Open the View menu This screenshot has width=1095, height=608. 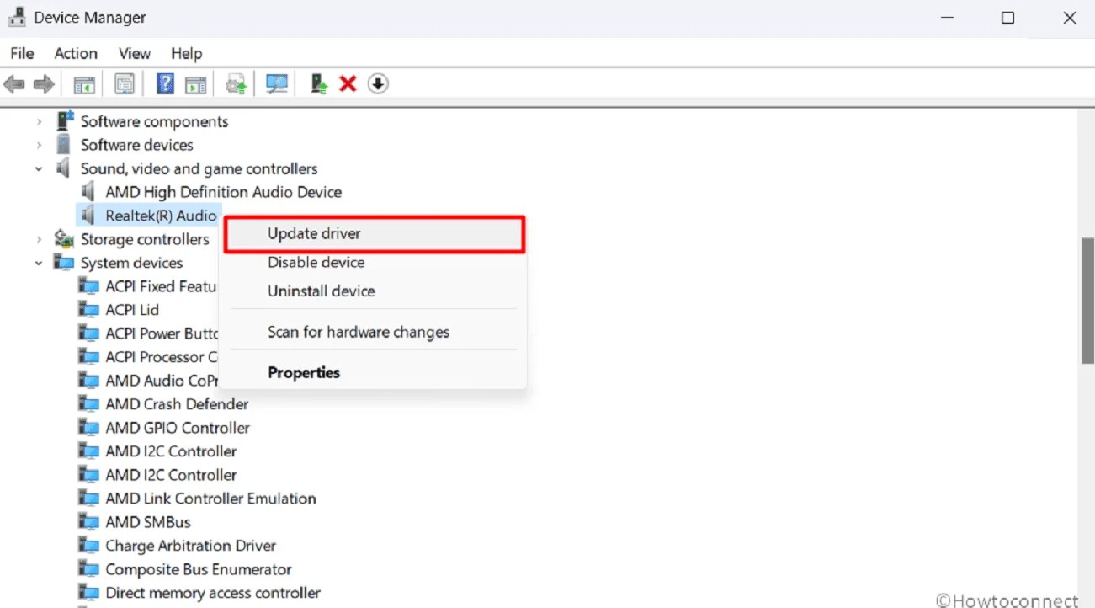[x=134, y=53]
